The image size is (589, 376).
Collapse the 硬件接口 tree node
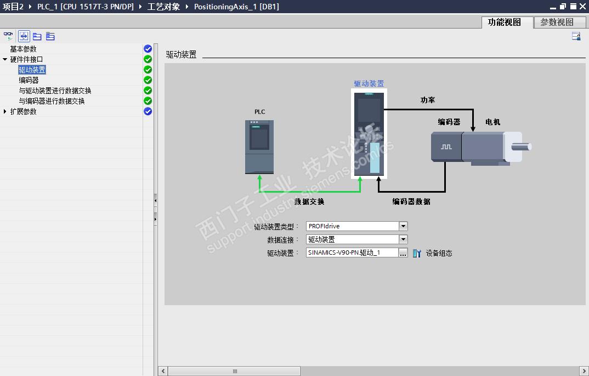[5, 59]
